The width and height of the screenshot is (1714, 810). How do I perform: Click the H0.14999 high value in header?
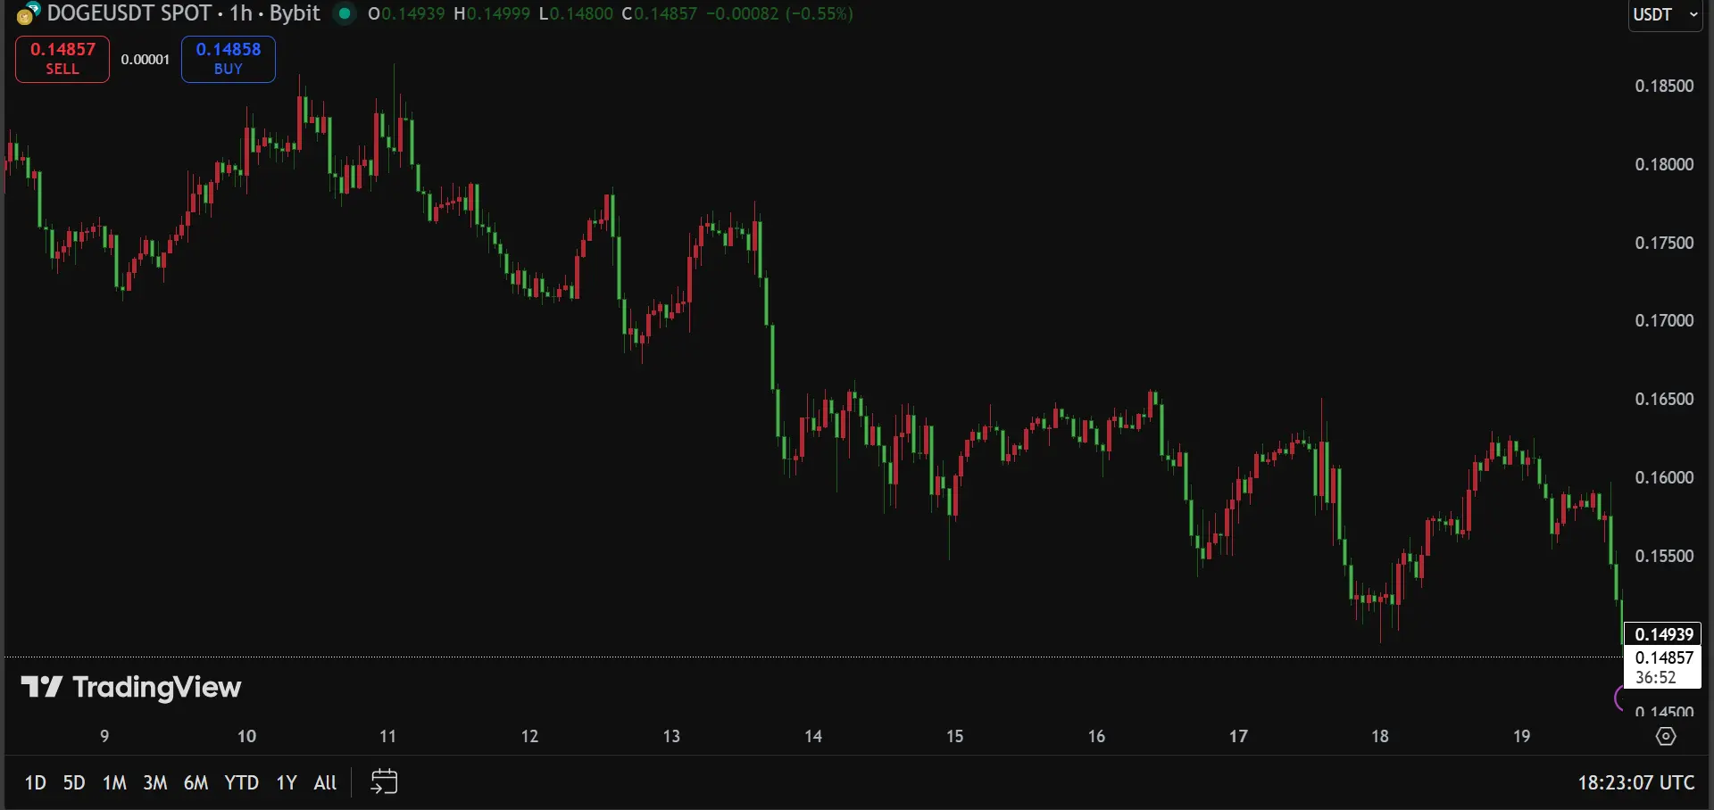click(491, 13)
